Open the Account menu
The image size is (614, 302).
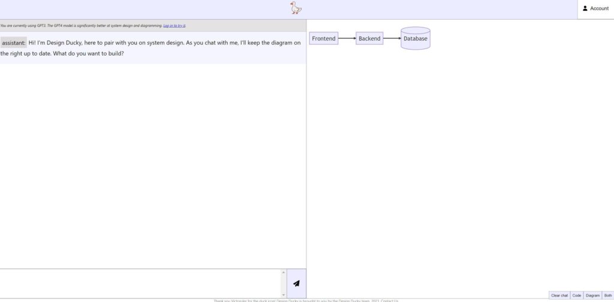[x=595, y=9]
